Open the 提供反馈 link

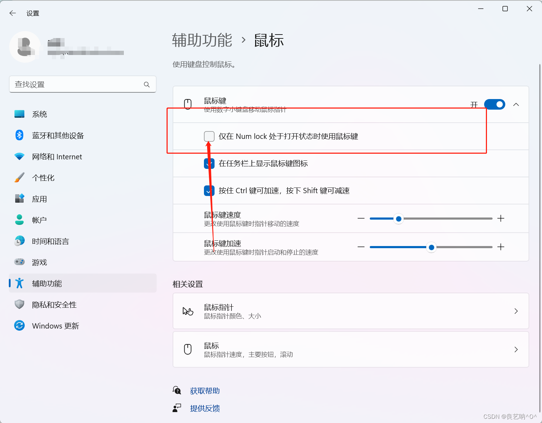205,408
